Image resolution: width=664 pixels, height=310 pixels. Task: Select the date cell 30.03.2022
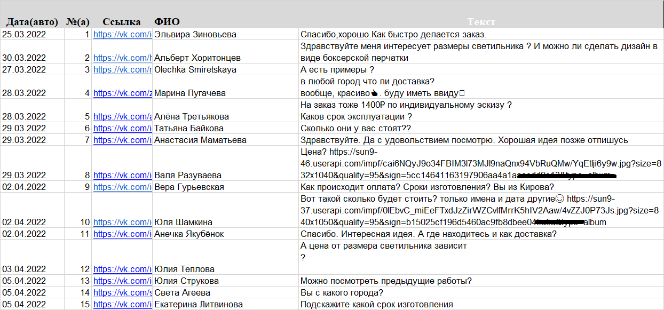[32, 52]
